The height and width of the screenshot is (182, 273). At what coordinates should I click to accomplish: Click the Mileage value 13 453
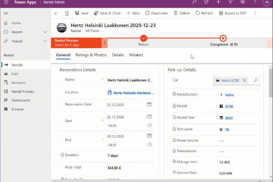224,162
